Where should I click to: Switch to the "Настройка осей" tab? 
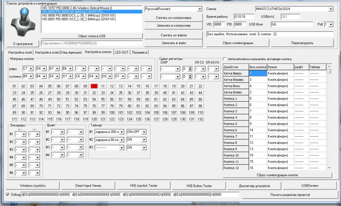click(20, 52)
